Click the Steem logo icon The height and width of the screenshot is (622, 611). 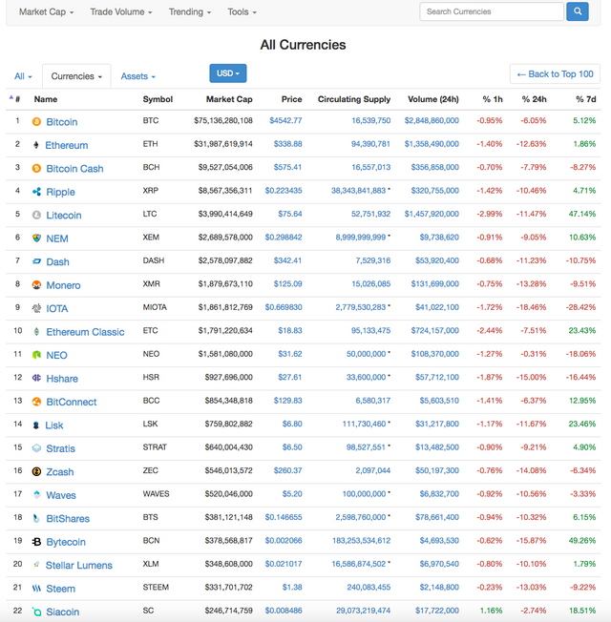36,589
